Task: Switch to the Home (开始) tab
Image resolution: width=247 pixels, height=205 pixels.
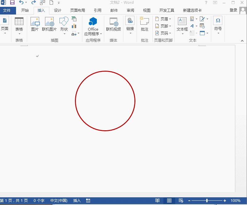Action: (25, 10)
